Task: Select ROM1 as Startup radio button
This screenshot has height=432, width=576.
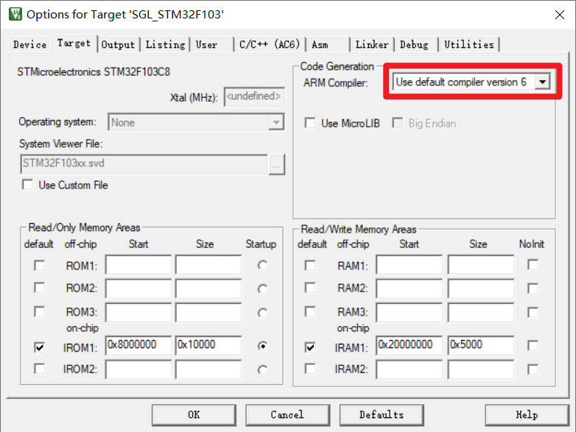Action: [262, 265]
